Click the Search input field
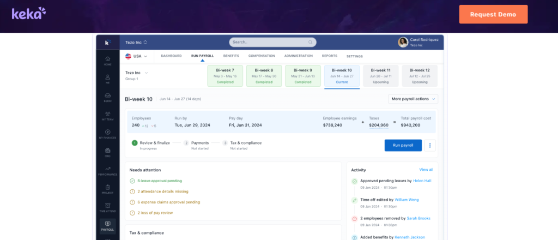Screen dimensions: 558x240 272,42
